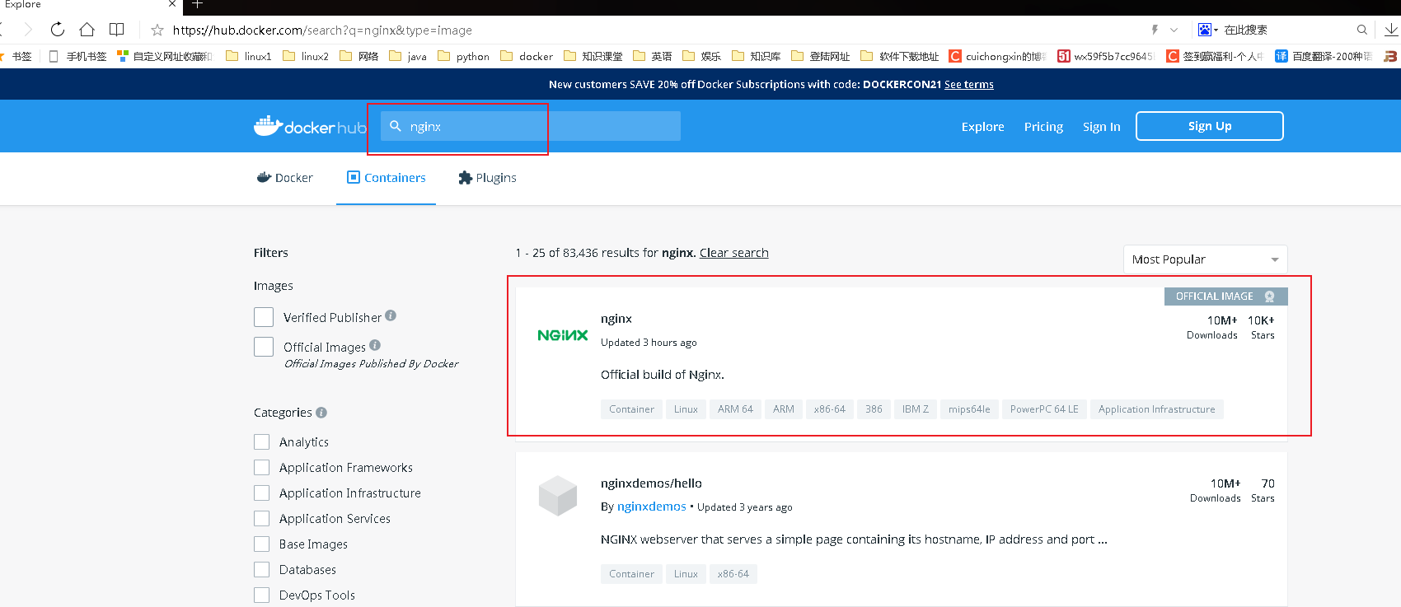Click the lightning speed-mode icon in address bar
This screenshot has height=607, width=1401.
pyautogui.click(x=1155, y=30)
